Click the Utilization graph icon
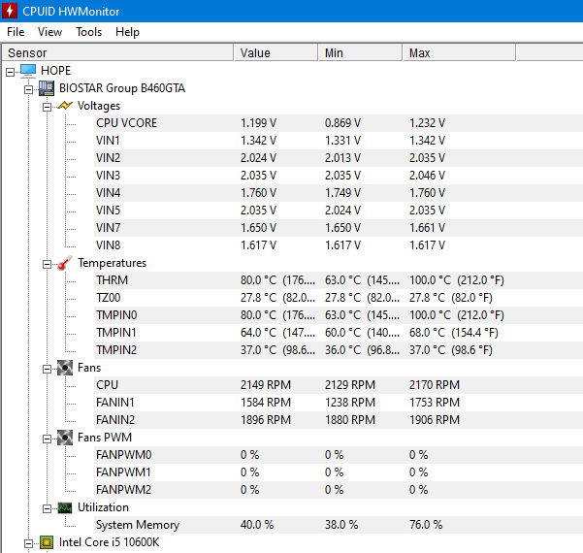 65,507
